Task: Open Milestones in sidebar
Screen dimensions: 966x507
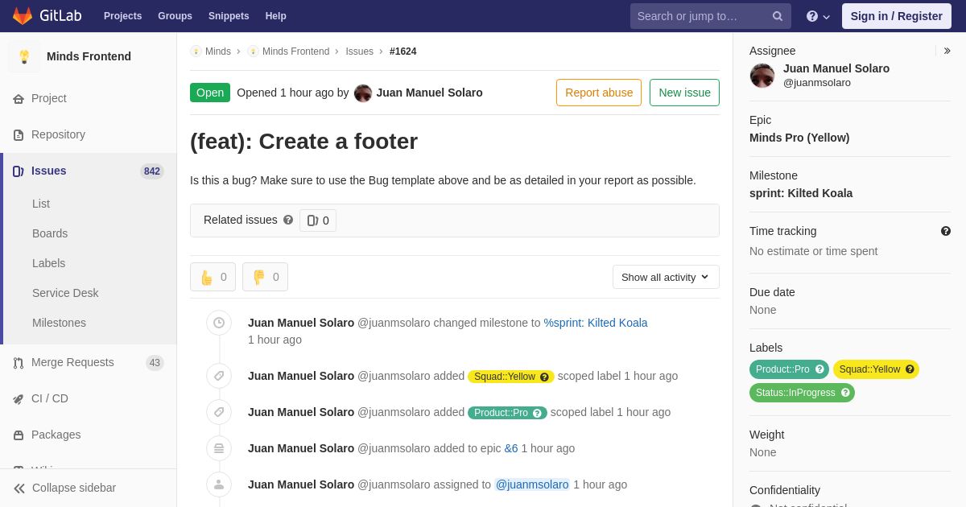Action: pyautogui.click(x=59, y=323)
